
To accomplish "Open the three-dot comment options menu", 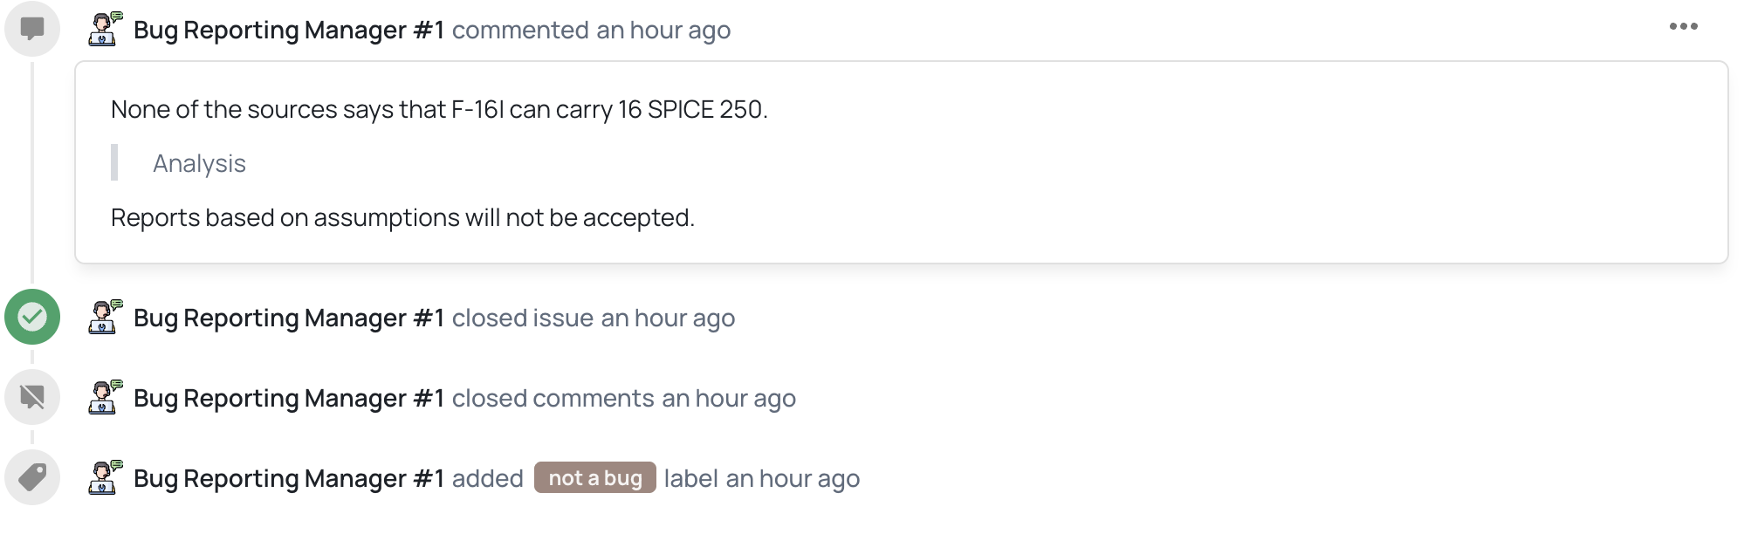I will pos(1683,26).
